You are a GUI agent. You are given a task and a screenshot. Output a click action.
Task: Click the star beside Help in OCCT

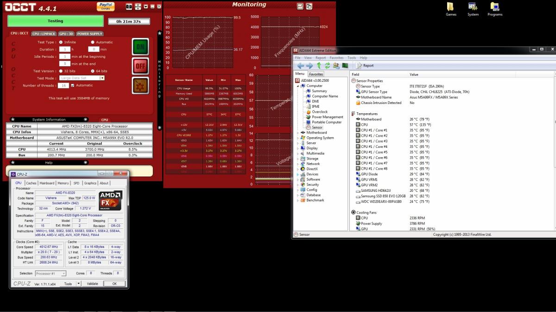pyautogui.click(x=13, y=162)
